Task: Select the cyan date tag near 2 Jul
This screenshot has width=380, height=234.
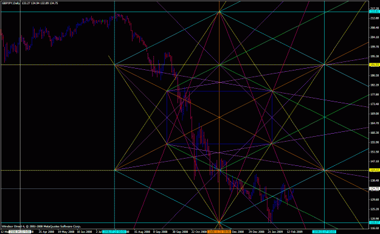Action: point(114,232)
